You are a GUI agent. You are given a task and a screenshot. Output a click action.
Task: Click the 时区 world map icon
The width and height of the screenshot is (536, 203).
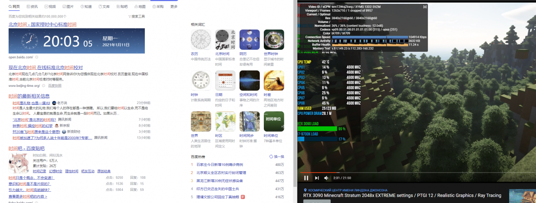tap(225, 122)
